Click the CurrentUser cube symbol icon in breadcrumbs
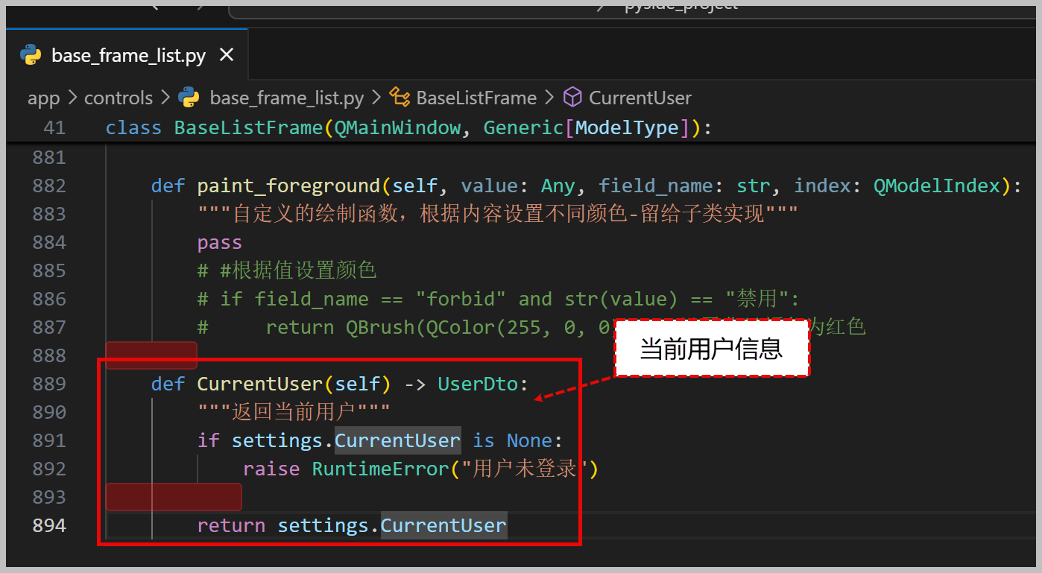Screen dimensions: 1042x573 (572, 97)
